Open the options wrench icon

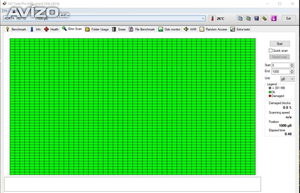click(265, 18)
